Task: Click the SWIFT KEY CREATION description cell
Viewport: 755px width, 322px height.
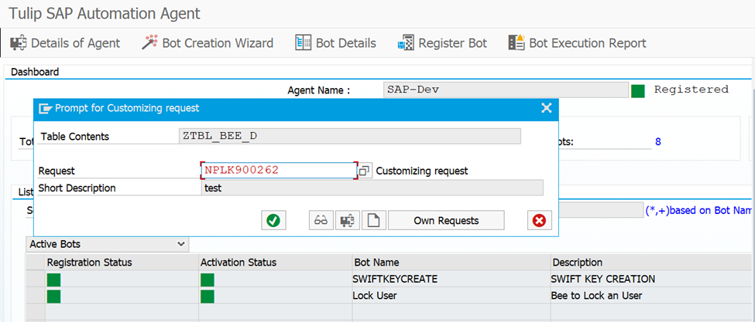Action: pos(653,279)
